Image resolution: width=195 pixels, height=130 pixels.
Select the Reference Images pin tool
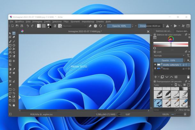click(x=10, y=85)
